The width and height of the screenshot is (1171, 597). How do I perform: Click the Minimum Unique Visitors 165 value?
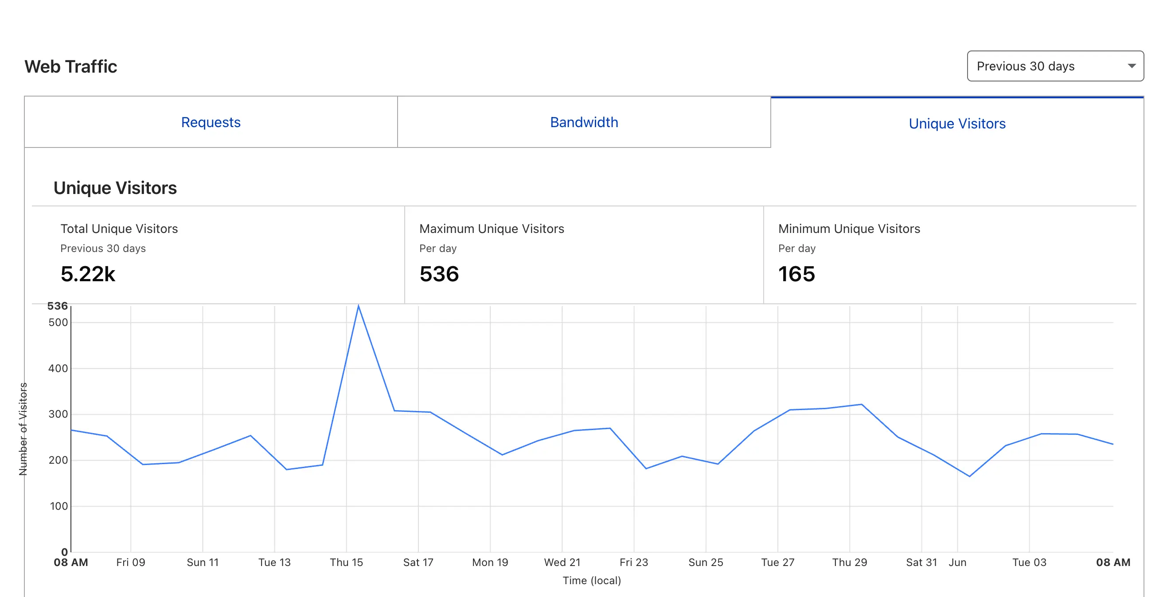(x=797, y=274)
